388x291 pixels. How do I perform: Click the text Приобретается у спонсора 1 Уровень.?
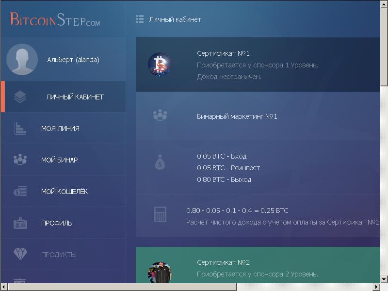pos(258,65)
